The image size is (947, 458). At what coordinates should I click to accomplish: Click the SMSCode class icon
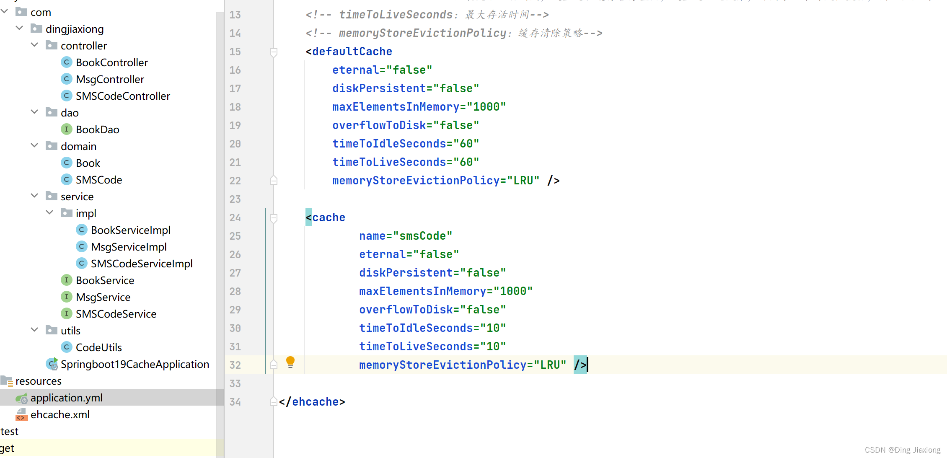click(66, 180)
